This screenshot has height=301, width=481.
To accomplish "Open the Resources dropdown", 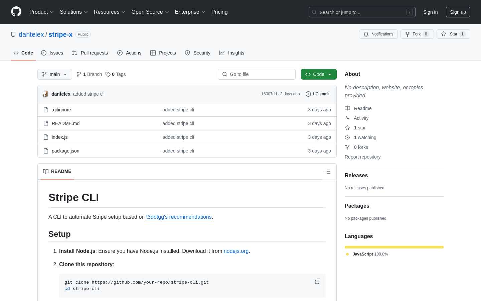I will tap(110, 12).
